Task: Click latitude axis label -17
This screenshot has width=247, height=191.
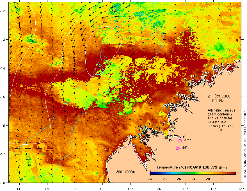Action: pos(2,154)
